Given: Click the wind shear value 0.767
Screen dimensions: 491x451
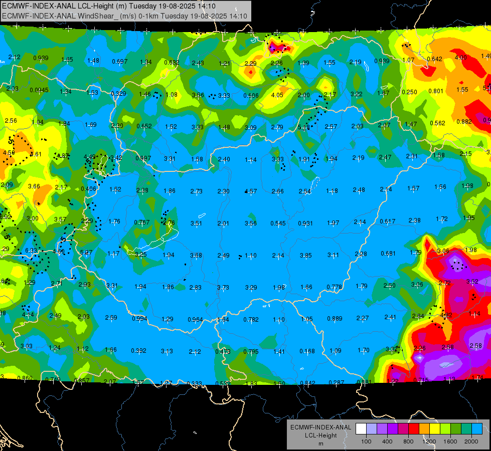Looking at the screenshot, I should [142, 222].
